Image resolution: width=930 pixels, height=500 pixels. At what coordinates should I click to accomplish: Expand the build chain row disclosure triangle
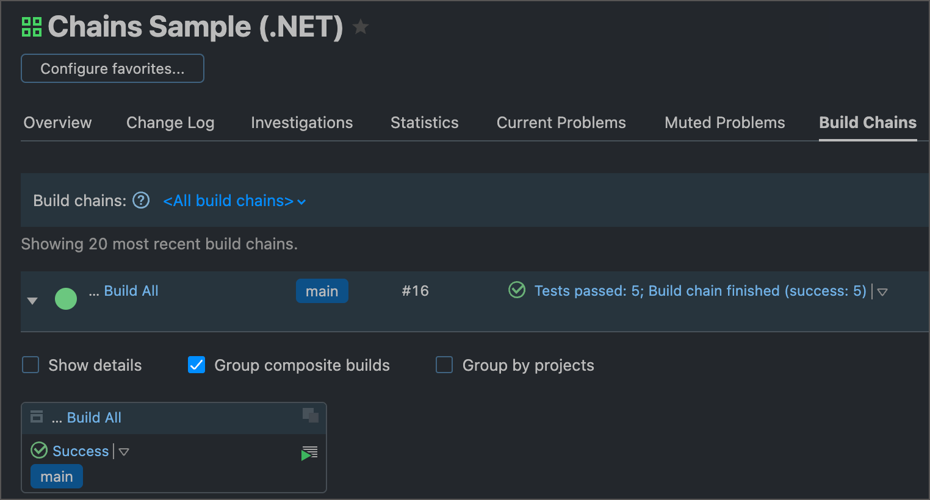tap(32, 300)
